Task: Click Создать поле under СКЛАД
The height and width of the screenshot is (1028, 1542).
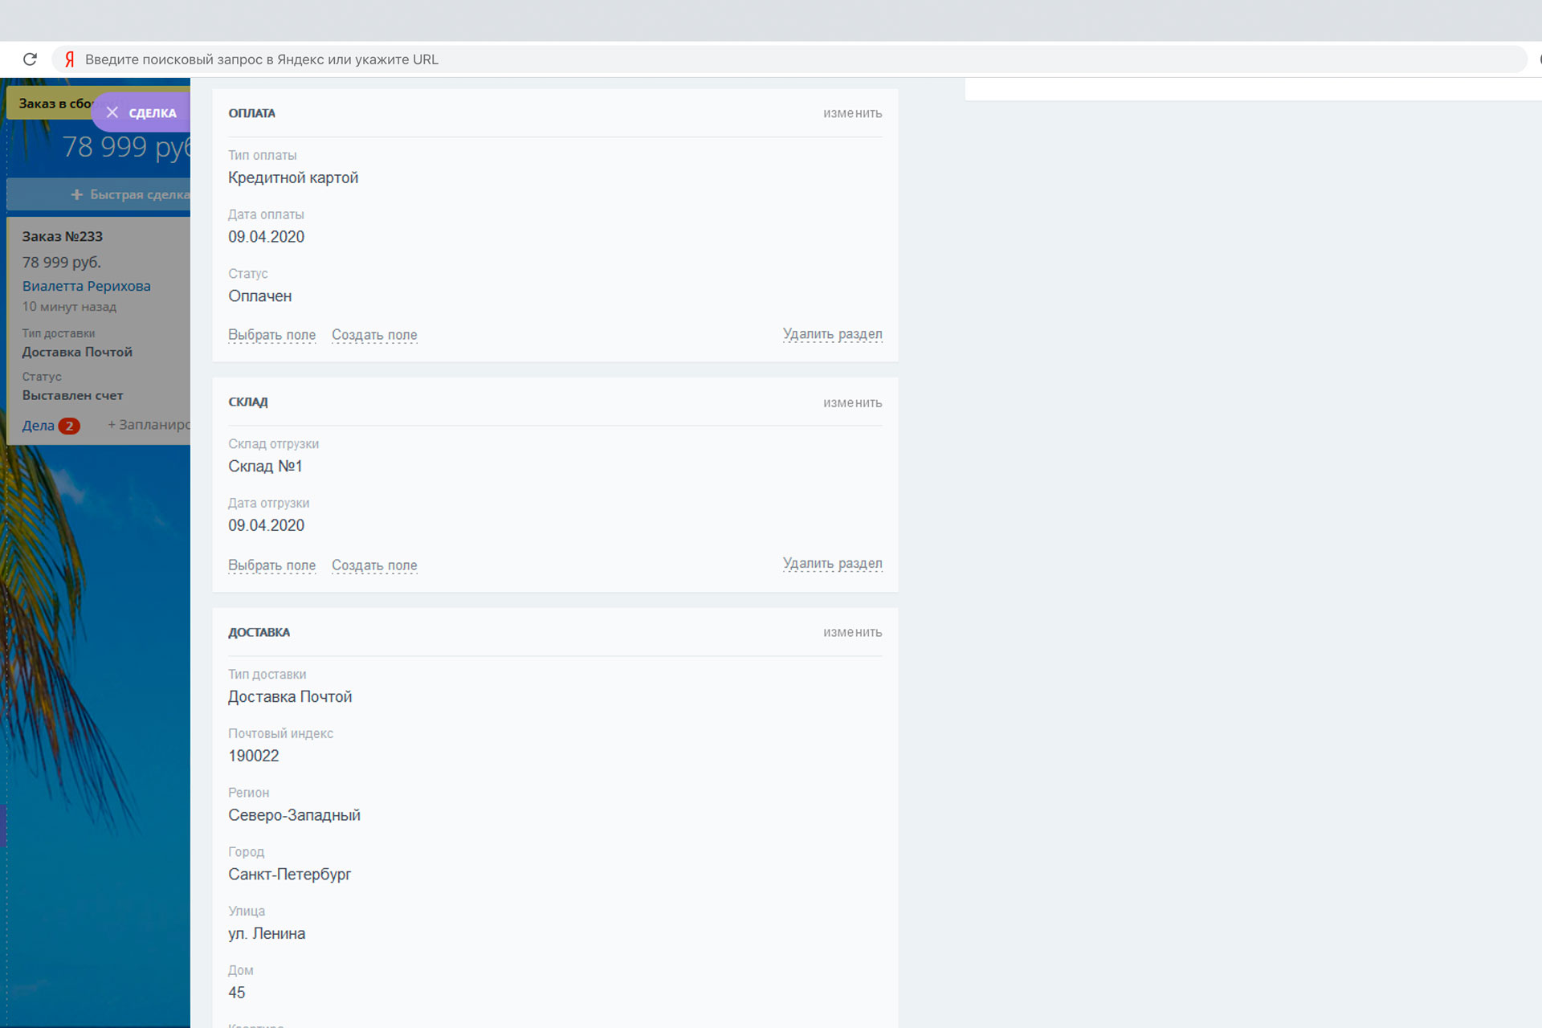Action: point(374,565)
